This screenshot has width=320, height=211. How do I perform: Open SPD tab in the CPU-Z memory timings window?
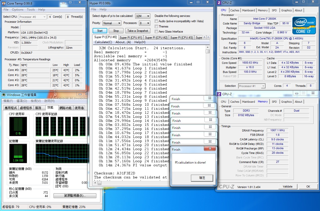pos(274,102)
